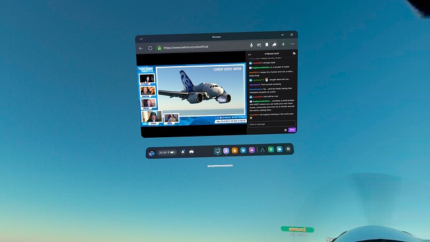Open the three-dot menu in the title bar
Image resolution: width=430 pixels, height=242 pixels.
pyautogui.click(x=141, y=39)
